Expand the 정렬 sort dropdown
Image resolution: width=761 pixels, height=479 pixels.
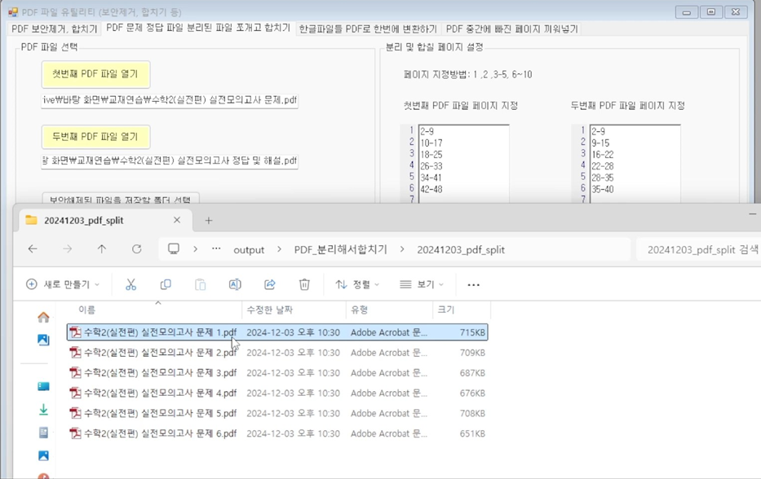(357, 284)
